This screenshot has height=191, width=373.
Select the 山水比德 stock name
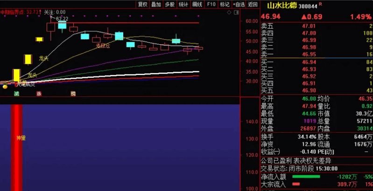282,6
